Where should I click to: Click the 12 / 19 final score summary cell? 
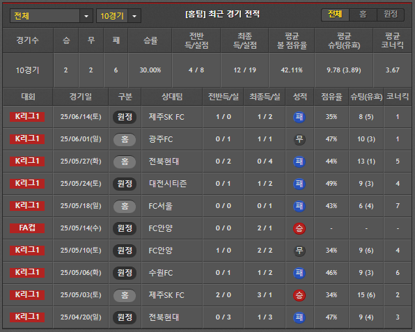pyautogui.click(x=245, y=70)
